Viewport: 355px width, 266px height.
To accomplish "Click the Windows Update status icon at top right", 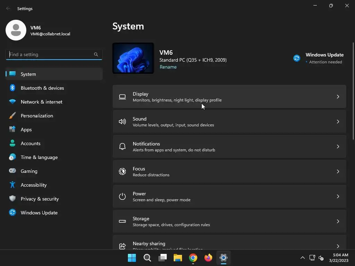I will (x=297, y=58).
